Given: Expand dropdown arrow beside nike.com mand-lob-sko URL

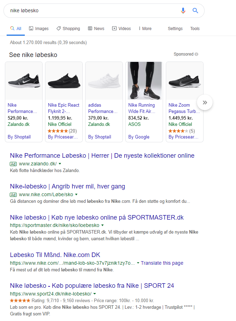Looking at the screenshot, I should (x=138, y=263).
